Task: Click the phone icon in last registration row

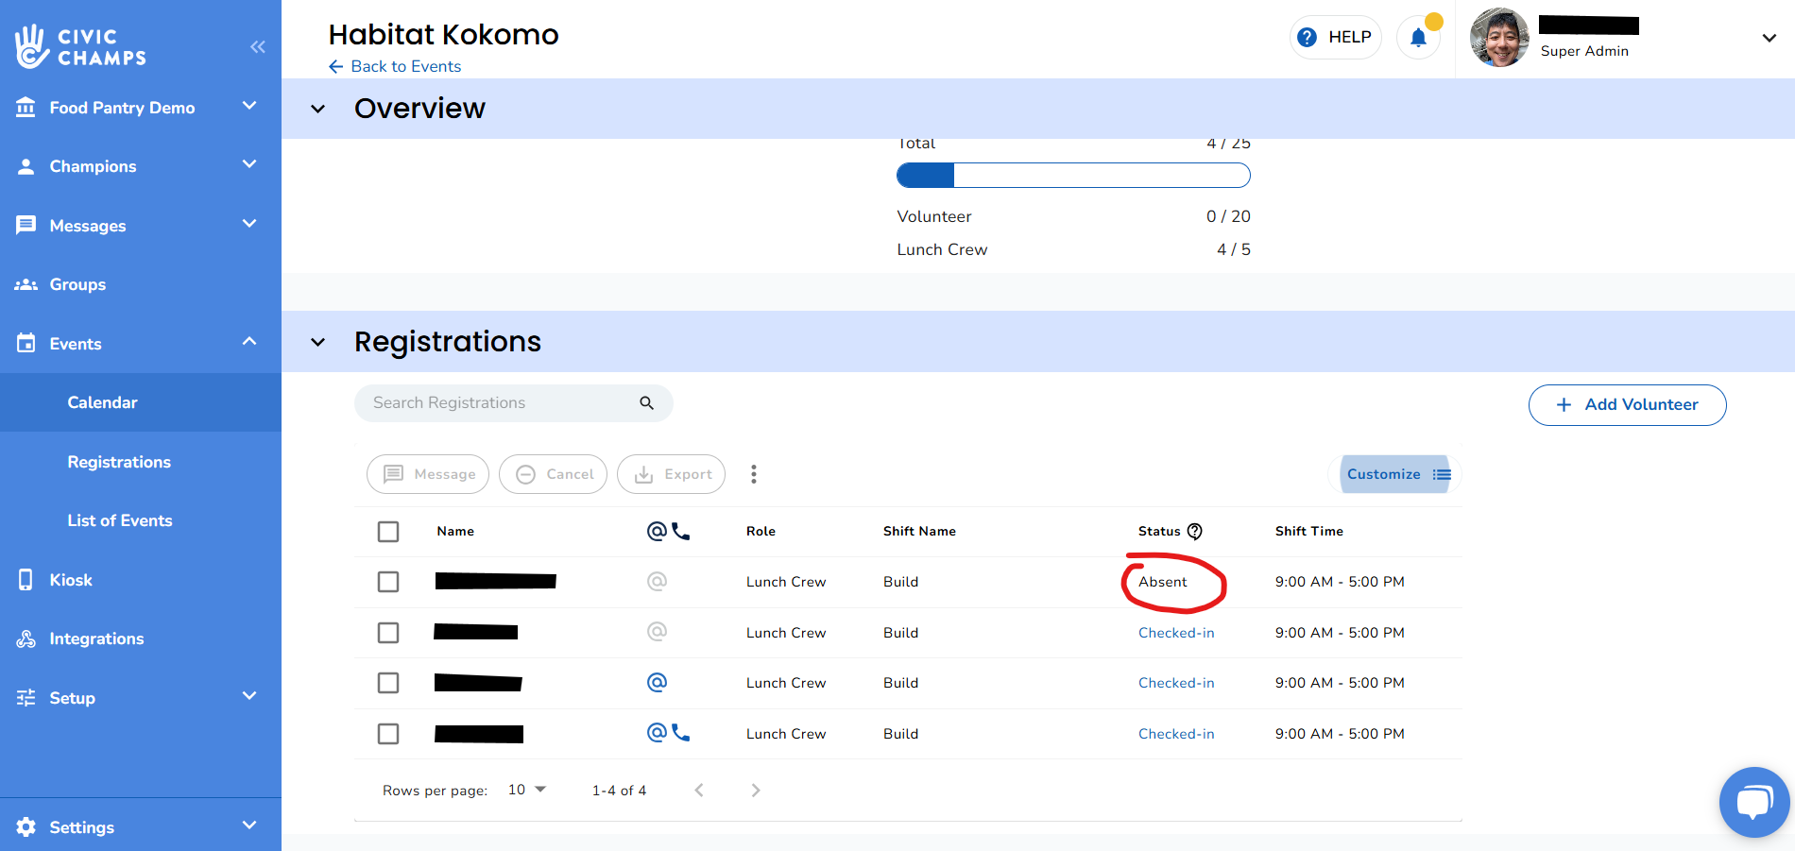Action: (681, 733)
